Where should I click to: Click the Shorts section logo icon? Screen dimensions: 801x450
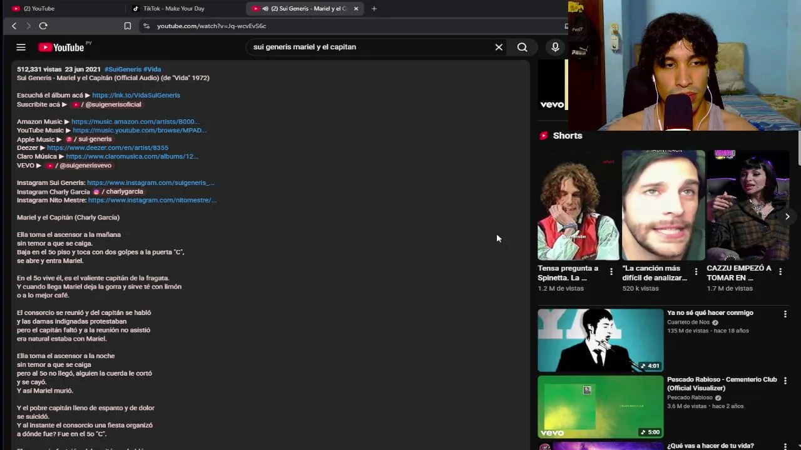[543, 136]
